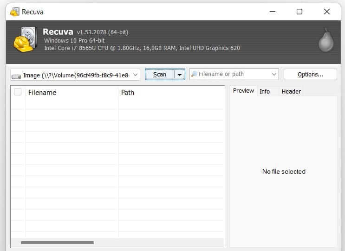Switch to the Info tab

click(x=265, y=92)
